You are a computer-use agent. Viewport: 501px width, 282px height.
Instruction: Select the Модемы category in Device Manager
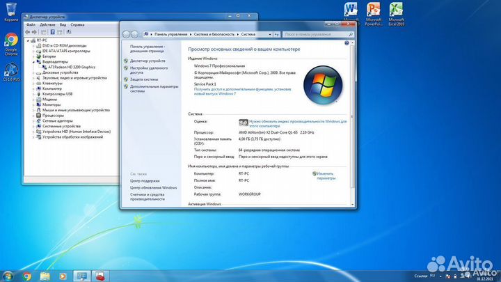(x=49, y=100)
